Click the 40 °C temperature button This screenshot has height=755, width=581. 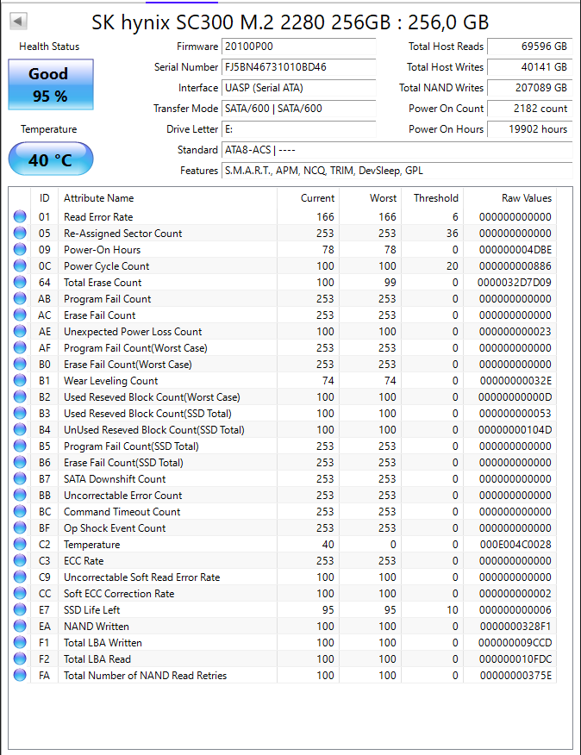51,159
